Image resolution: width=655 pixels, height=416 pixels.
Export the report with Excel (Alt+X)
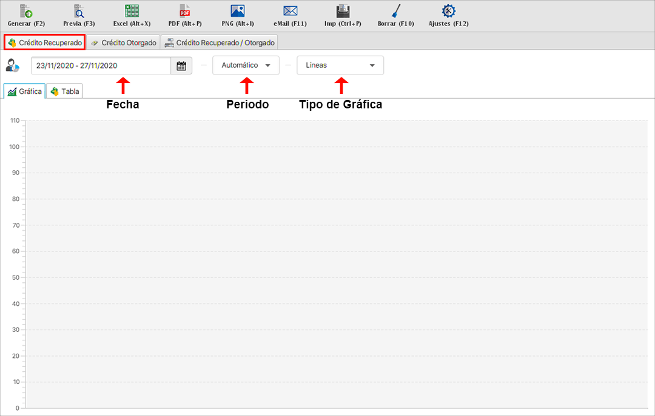(132, 11)
